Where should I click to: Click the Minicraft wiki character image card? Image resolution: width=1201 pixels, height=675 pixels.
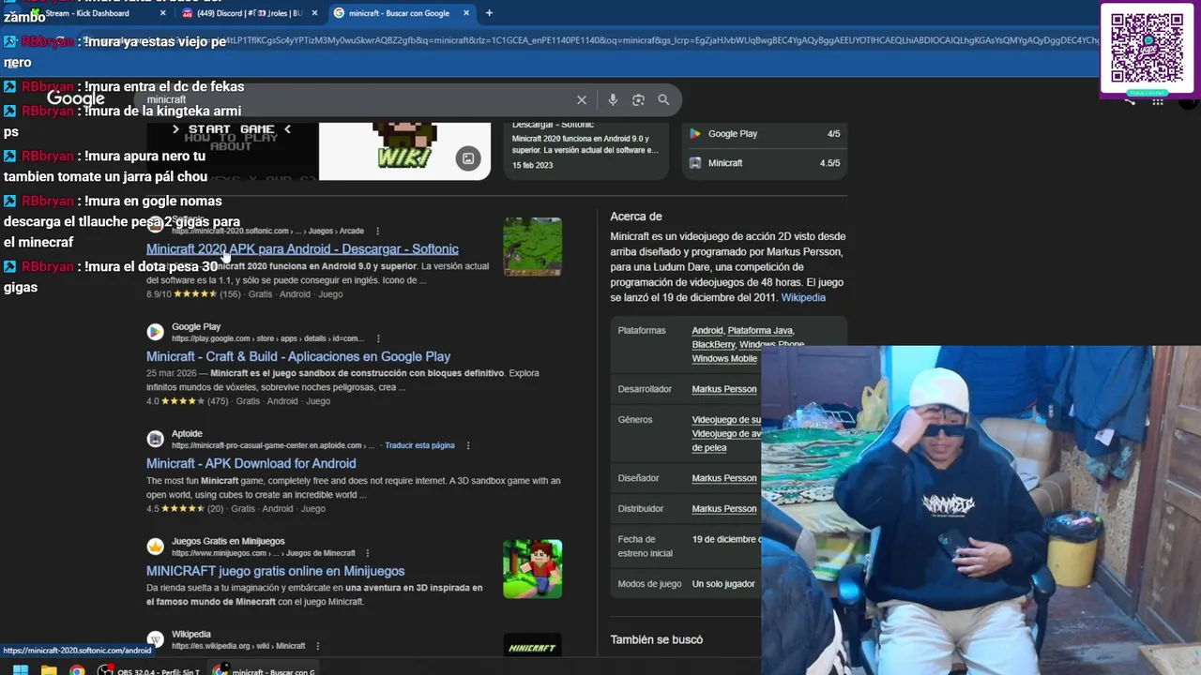(x=404, y=150)
